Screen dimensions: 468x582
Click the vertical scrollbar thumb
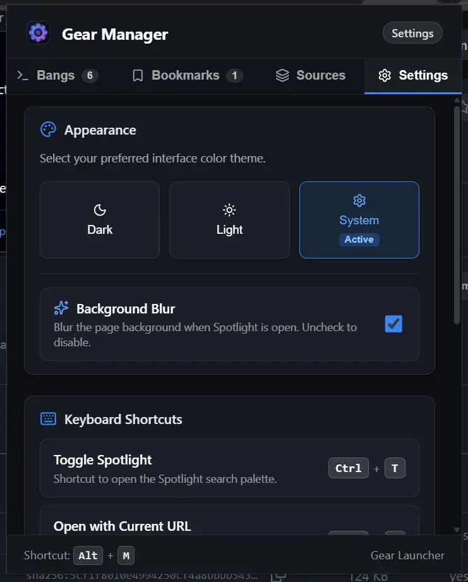pyautogui.click(x=457, y=215)
